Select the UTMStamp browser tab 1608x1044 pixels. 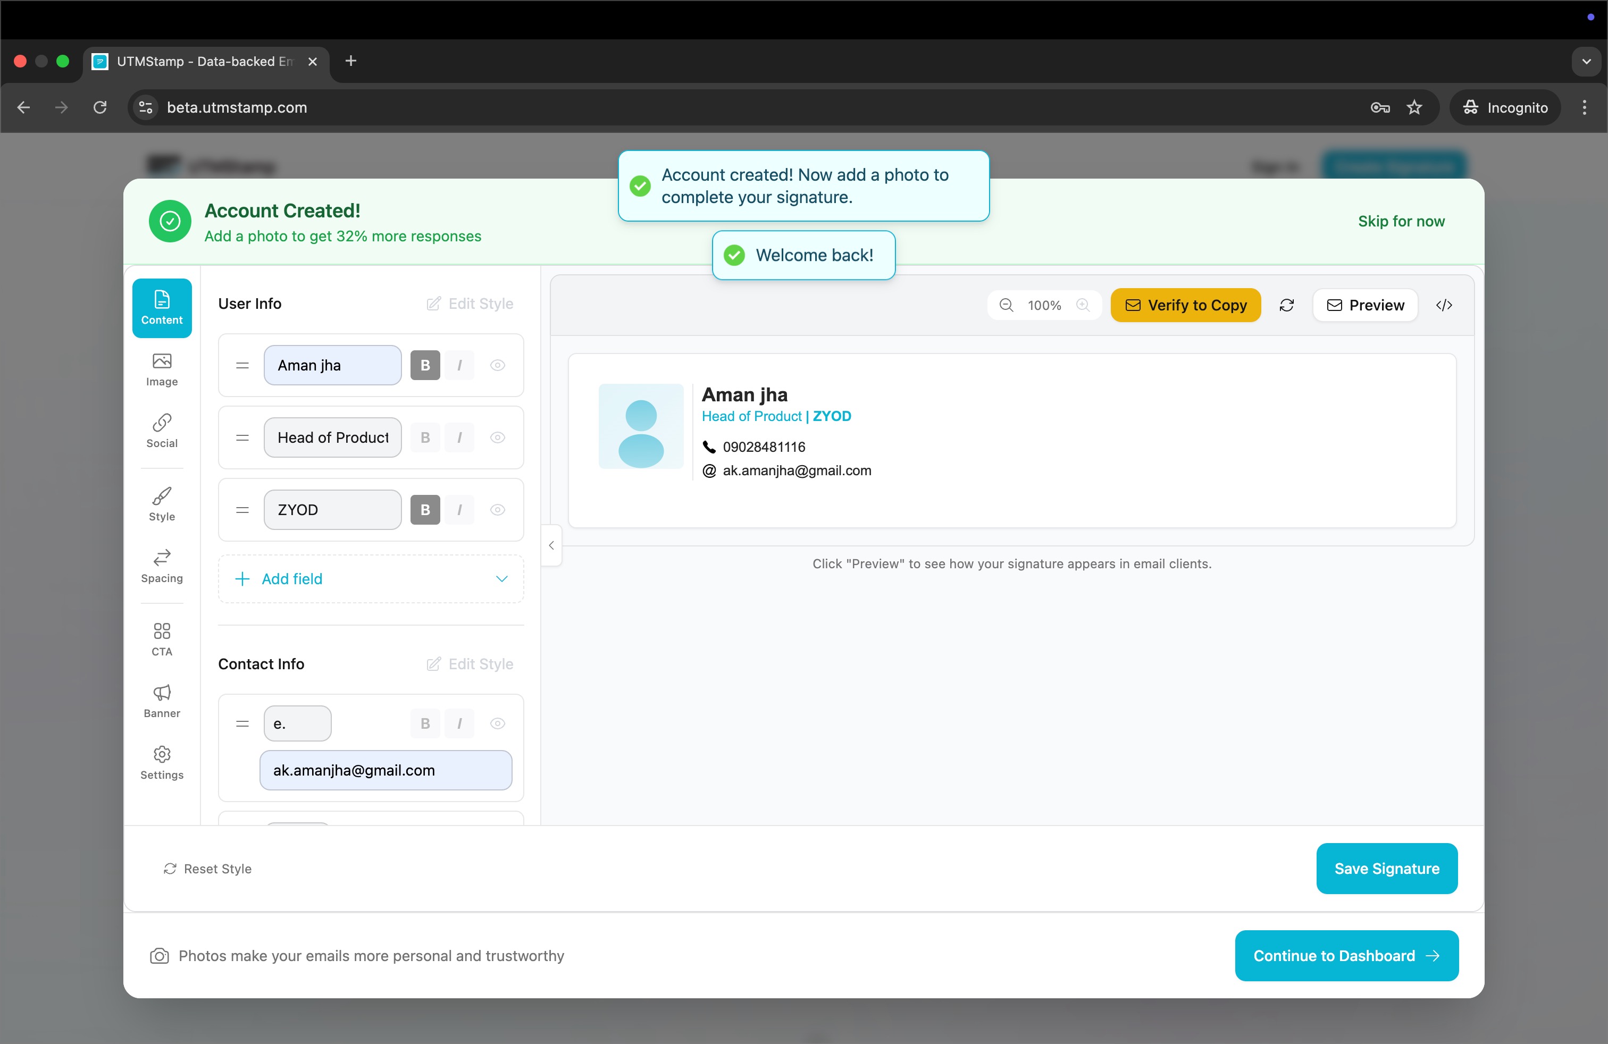point(196,61)
